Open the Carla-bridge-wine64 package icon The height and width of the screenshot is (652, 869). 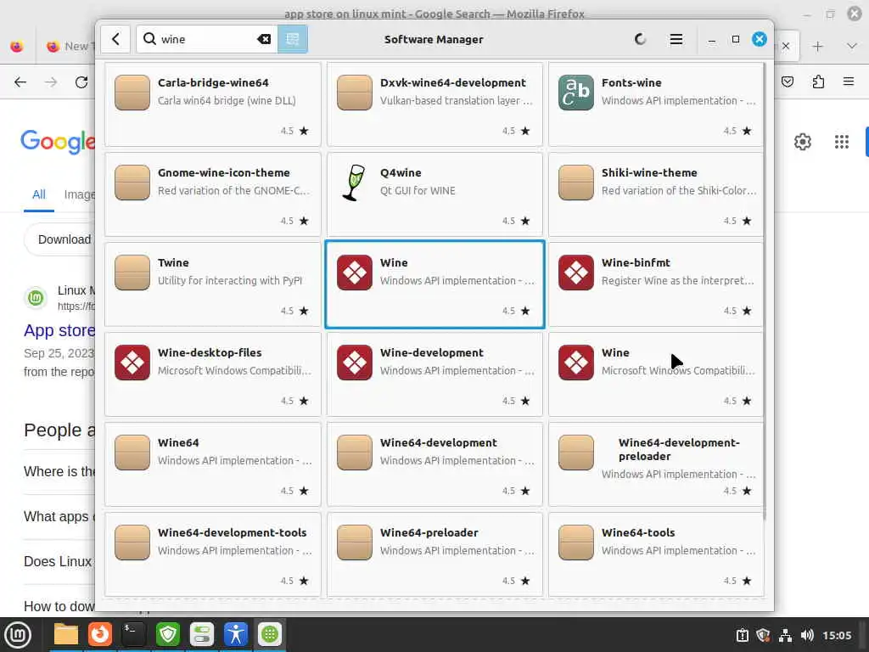132,93
